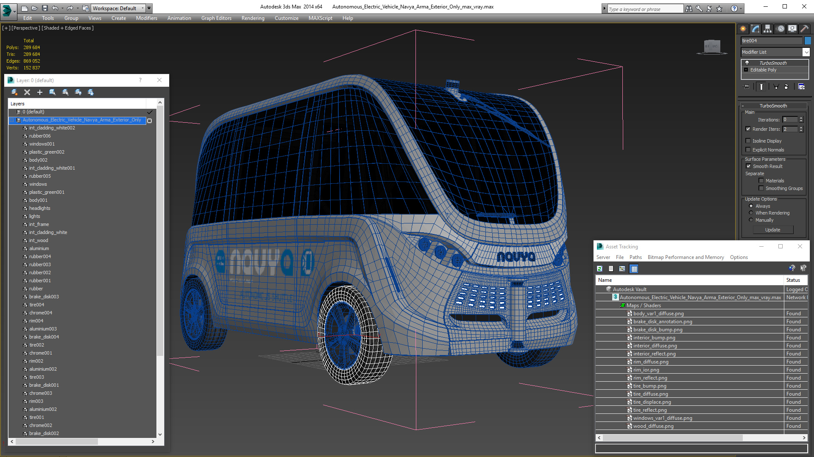This screenshot has width=814, height=457.
Task: Open the Modifiers menu
Action: [x=146, y=18]
